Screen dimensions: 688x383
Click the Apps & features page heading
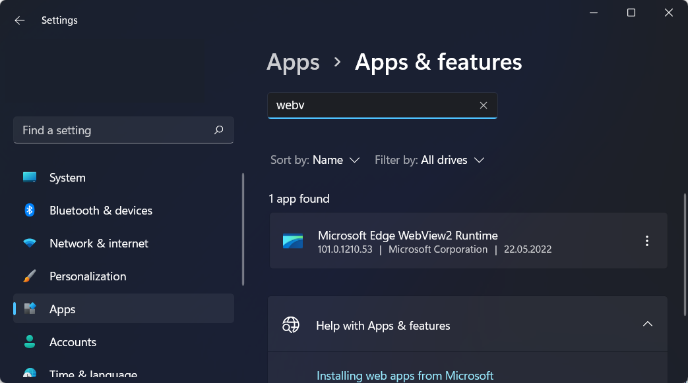click(439, 62)
